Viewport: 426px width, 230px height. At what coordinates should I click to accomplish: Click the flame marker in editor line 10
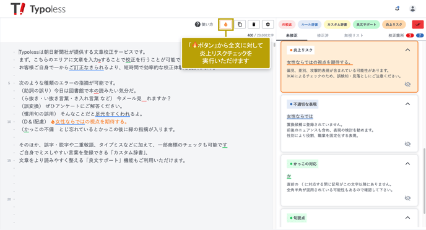point(53,122)
